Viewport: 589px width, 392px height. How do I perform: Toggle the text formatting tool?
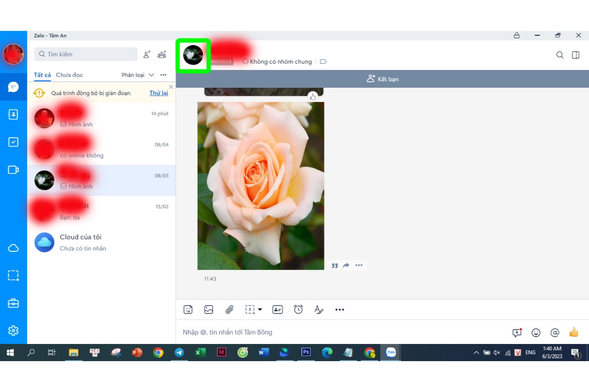tap(319, 310)
